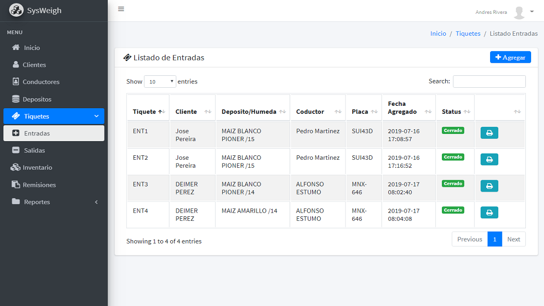Follow the Inicio breadcrumb link
This screenshot has height=306, width=544.
438,34
